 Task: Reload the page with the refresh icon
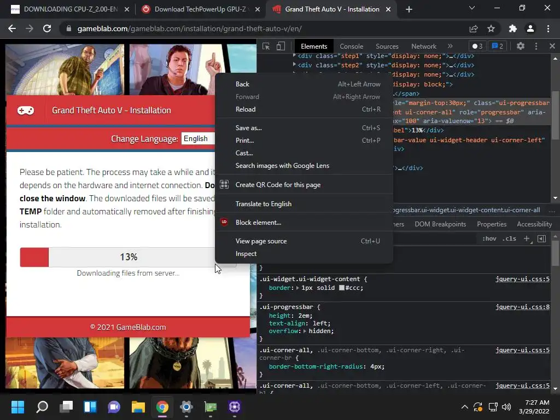[47, 28]
